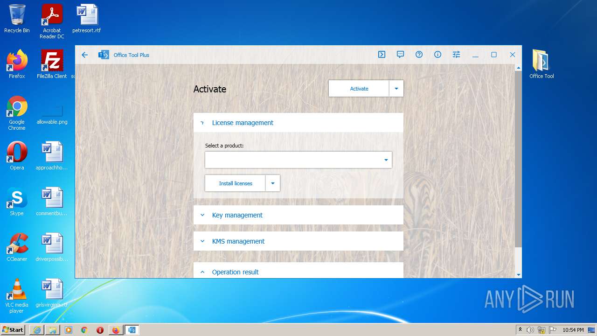Click the scrollbar down arrow in Office Tool Plus

(x=518, y=275)
